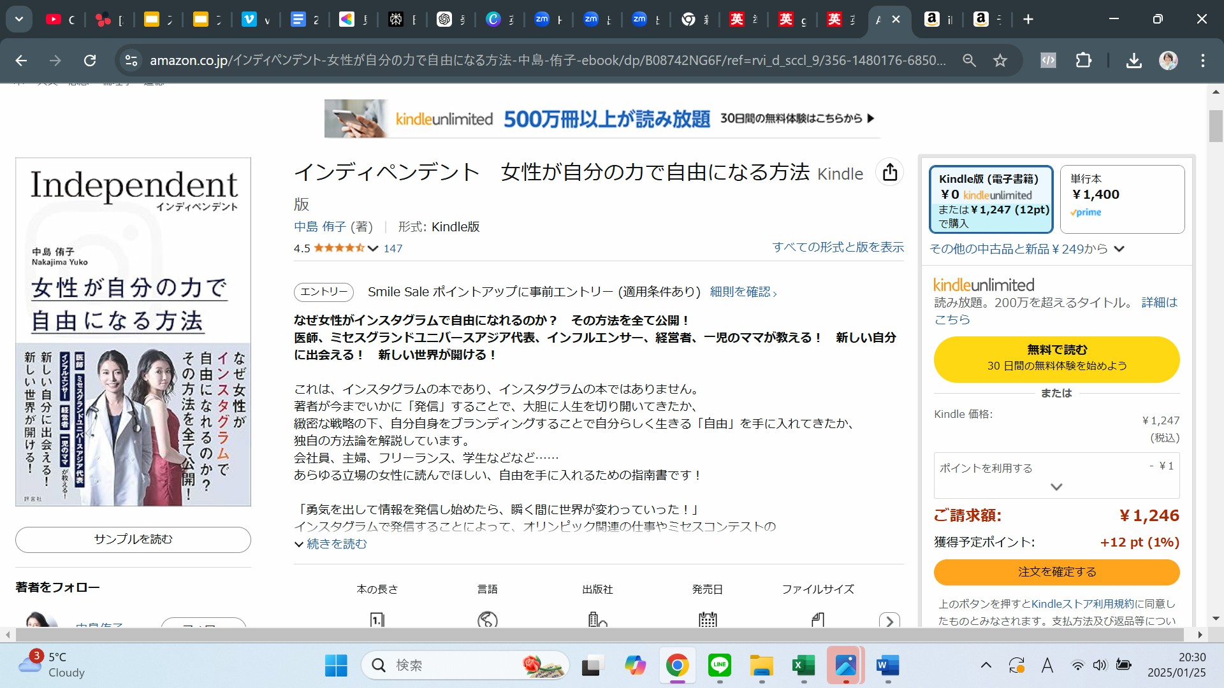Click the file size document icon
1224x688 pixels.
click(818, 619)
